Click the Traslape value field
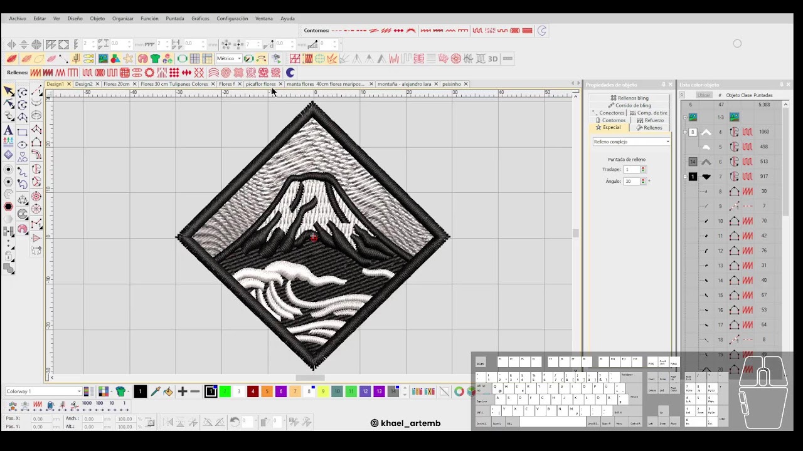 tap(631, 169)
